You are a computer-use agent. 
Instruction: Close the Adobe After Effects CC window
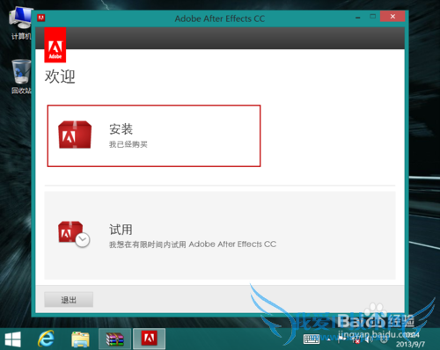pos(392,17)
